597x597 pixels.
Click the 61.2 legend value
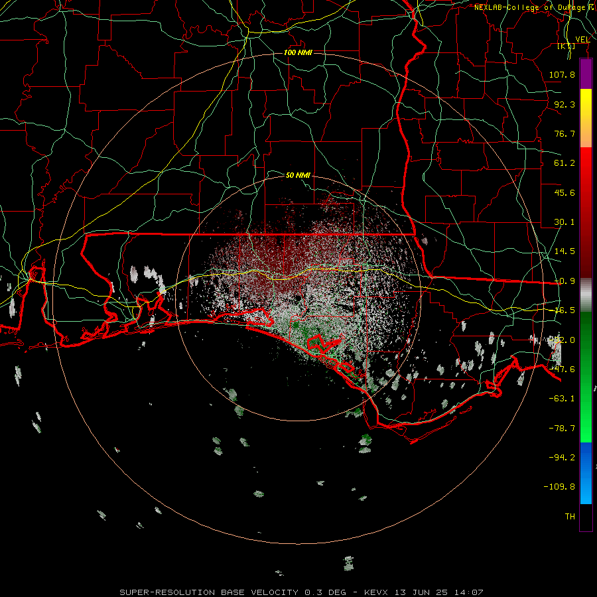click(x=564, y=163)
